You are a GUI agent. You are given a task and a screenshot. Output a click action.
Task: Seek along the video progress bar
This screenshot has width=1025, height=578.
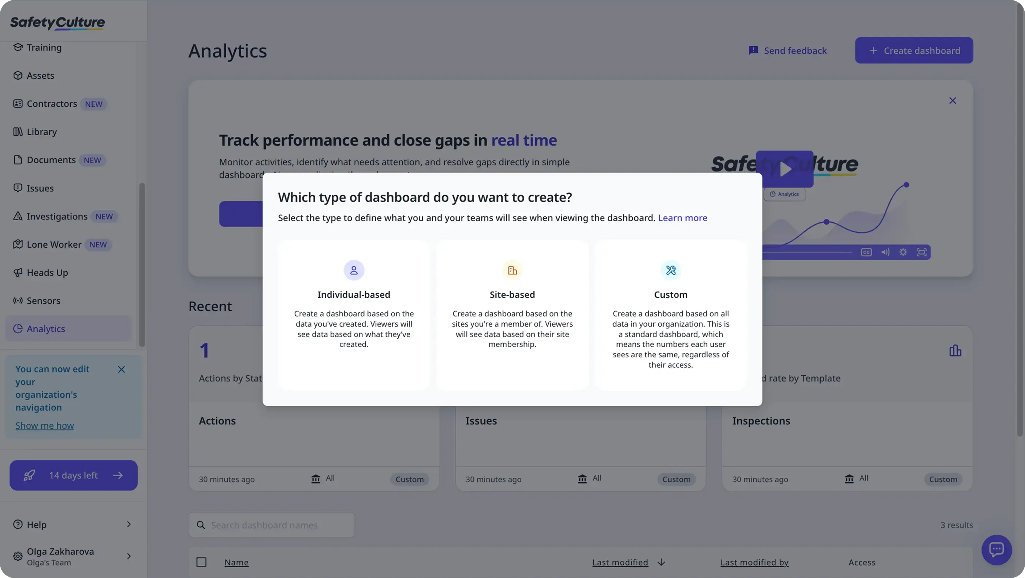(808, 253)
